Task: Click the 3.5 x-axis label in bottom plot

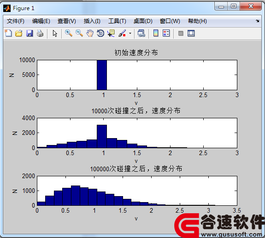Action: 237,210
